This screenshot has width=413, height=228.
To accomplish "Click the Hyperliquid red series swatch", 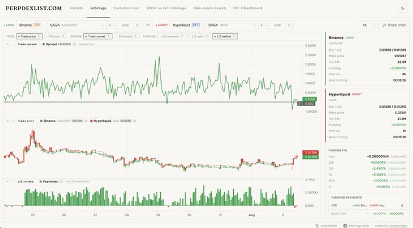I will pyautogui.click(x=91, y=121).
